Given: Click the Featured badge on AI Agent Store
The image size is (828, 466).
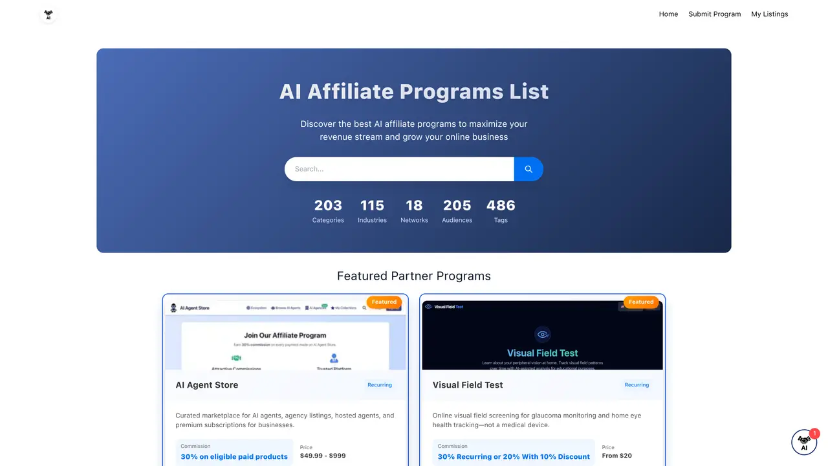Looking at the screenshot, I should point(384,302).
